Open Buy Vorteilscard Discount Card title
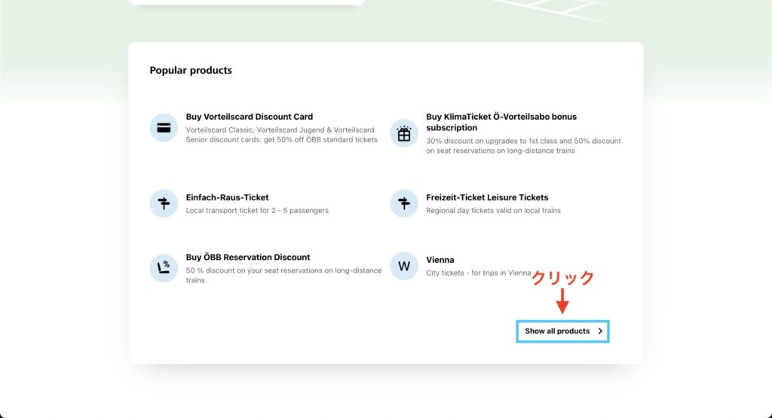The height and width of the screenshot is (418, 772). pos(249,117)
